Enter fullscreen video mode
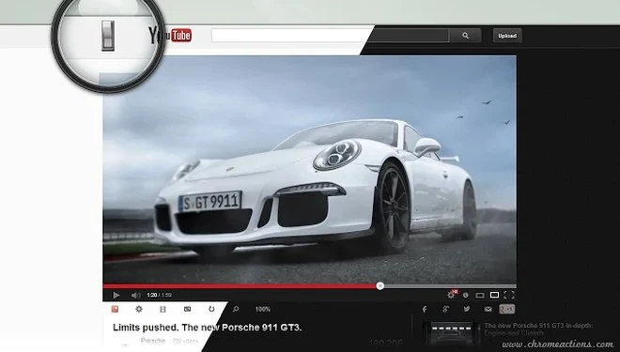This screenshot has height=352, width=620. [x=509, y=295]
